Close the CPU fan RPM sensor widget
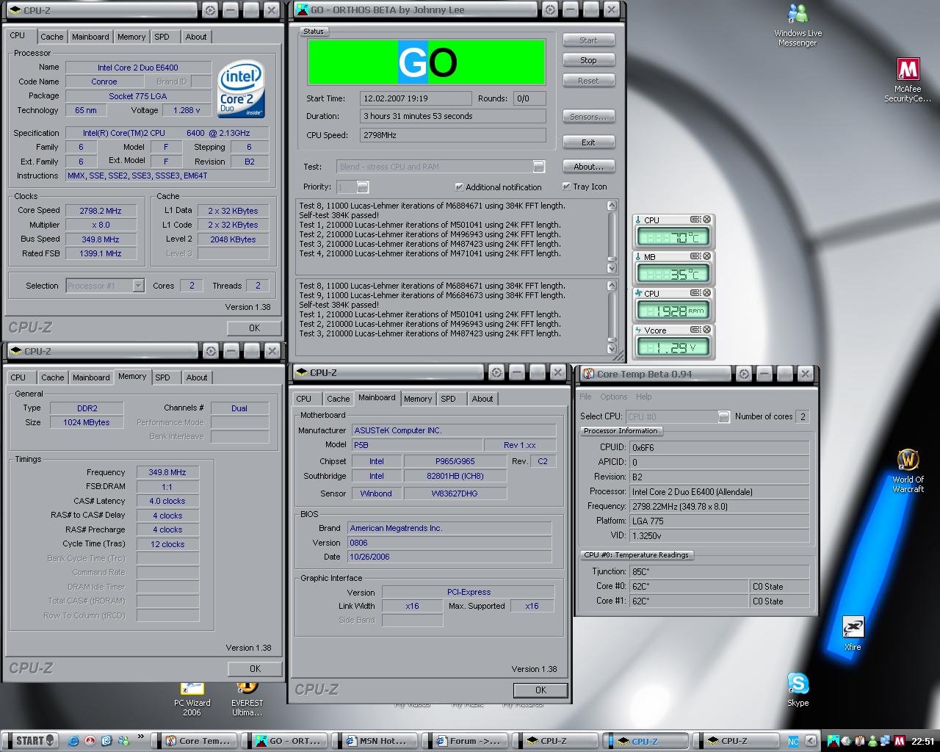The image size is (940, 752). pos(707,293)
